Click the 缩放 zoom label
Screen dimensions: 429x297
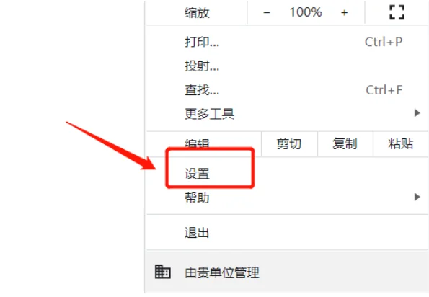point(197,12)
